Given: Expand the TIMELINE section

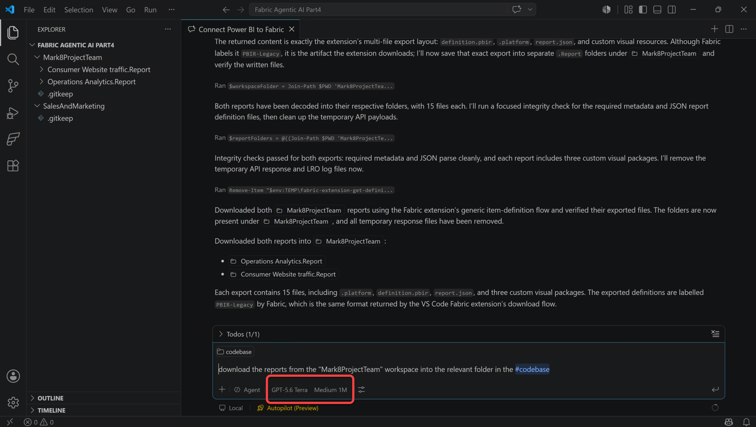Looking at the screenshot, I should click(32, 410).
